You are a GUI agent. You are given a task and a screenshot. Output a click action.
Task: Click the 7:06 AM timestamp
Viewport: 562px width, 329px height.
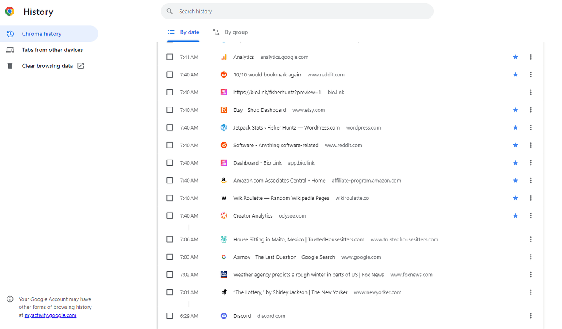coord(189,239)
